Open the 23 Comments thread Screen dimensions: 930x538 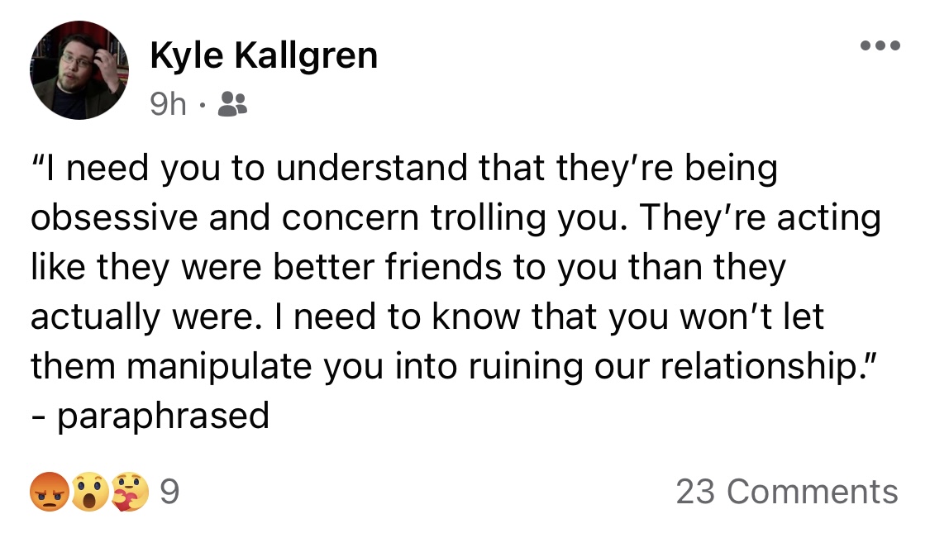click(787, 492)
